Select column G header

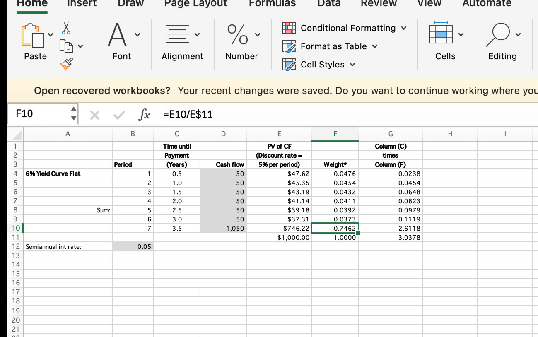390,134
